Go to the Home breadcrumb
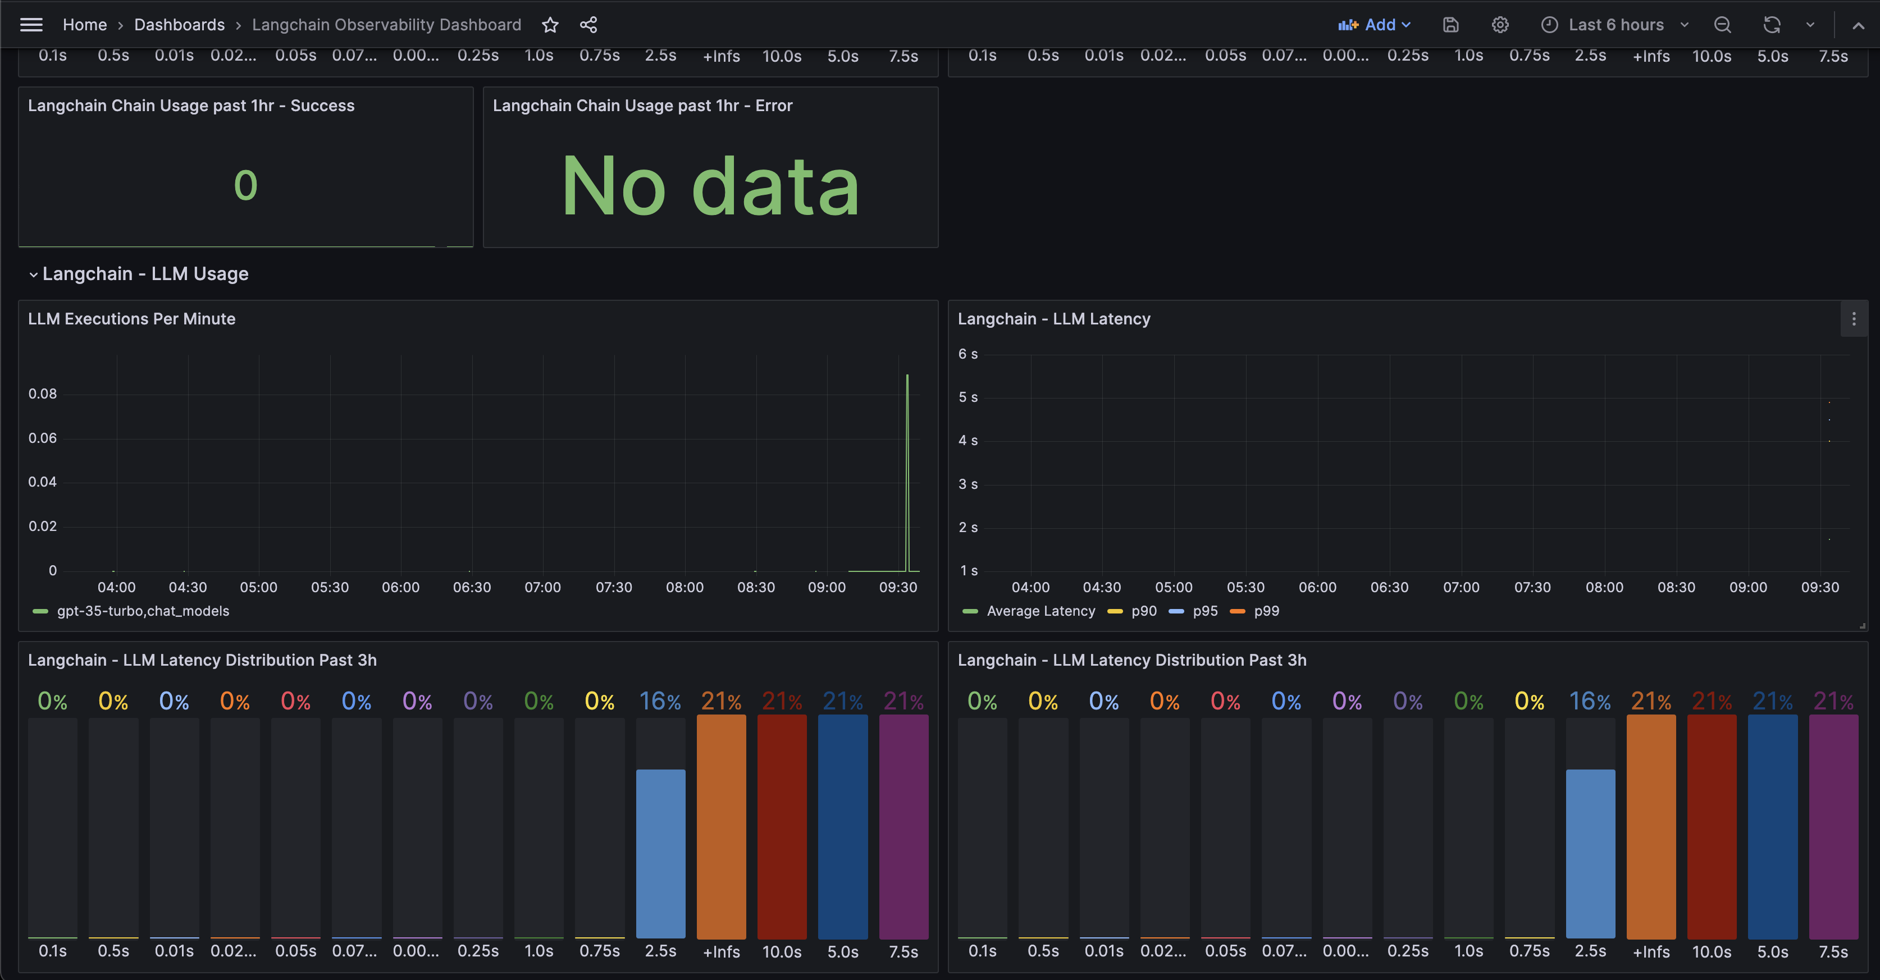Image resolution: width=1880 pixels, height=980 pixels. 85,25
